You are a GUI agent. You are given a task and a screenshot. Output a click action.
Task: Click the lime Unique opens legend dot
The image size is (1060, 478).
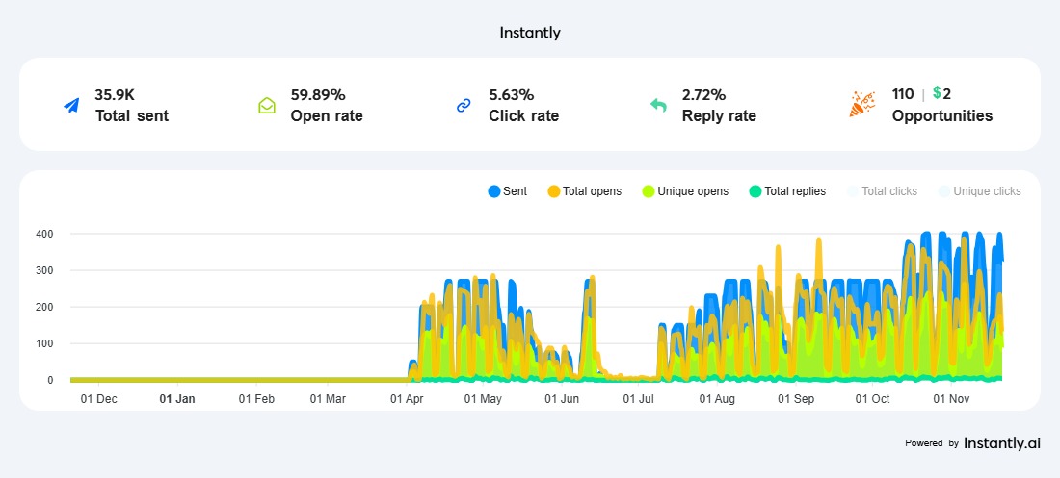[647, 191]
